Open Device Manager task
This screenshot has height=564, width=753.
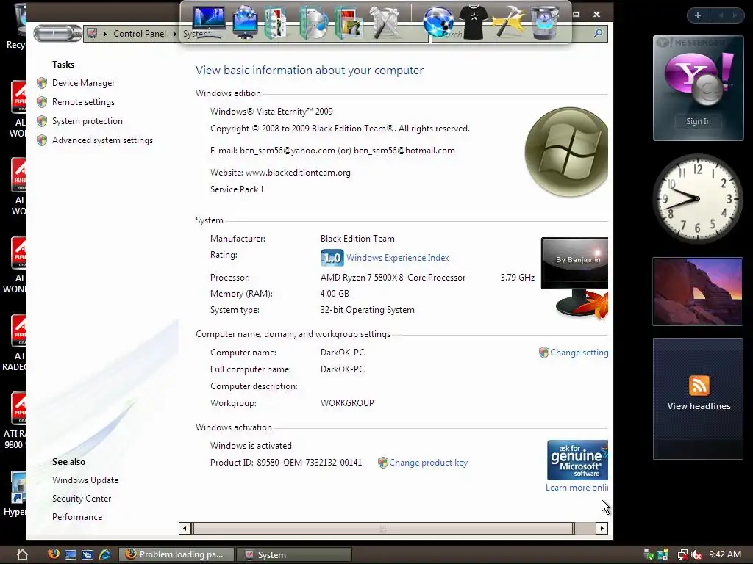pyautogui.click(x=84, y=83)
